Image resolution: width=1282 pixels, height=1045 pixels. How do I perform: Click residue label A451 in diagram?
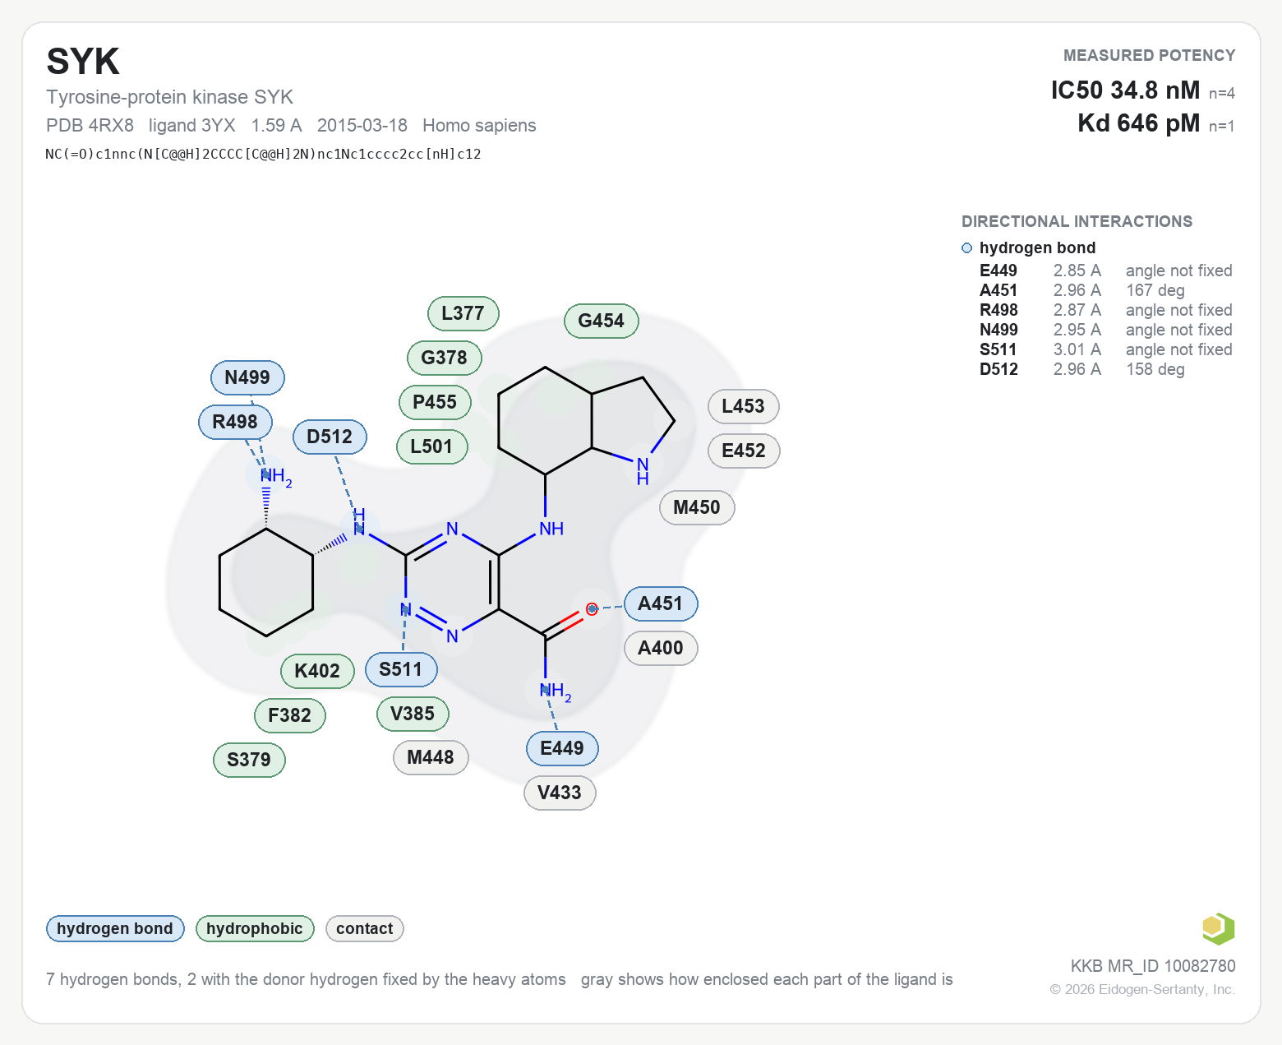[x=662, y=603]
